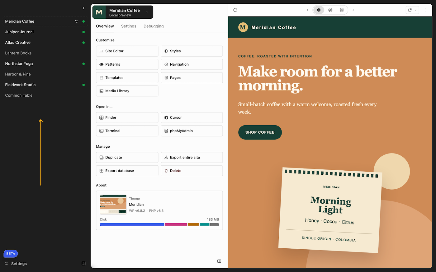436x272 pixels.
Task: Open Navigation editor
Action: pos(192,64)
